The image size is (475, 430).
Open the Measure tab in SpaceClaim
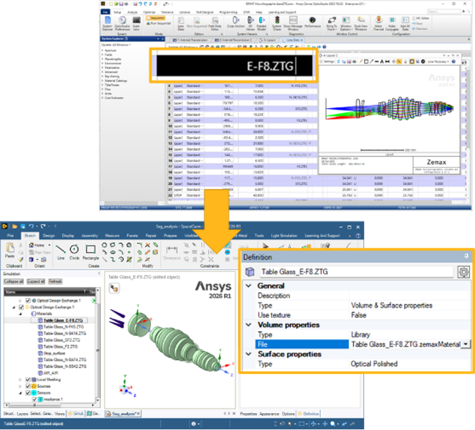point(112,236)
